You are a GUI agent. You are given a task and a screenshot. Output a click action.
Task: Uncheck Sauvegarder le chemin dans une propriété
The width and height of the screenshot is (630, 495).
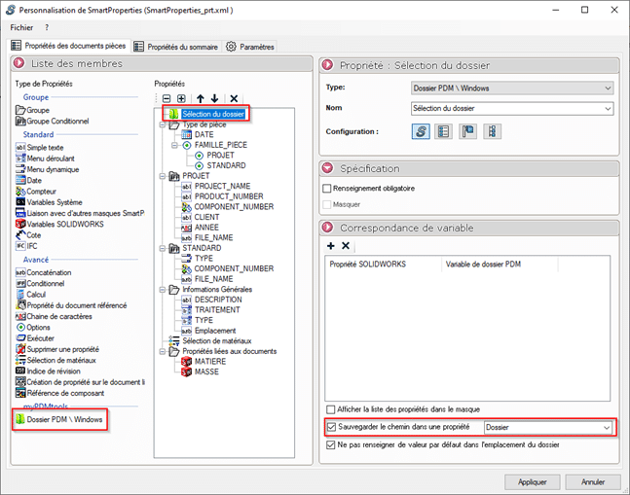pyautogui.click(x=331, y=427)
